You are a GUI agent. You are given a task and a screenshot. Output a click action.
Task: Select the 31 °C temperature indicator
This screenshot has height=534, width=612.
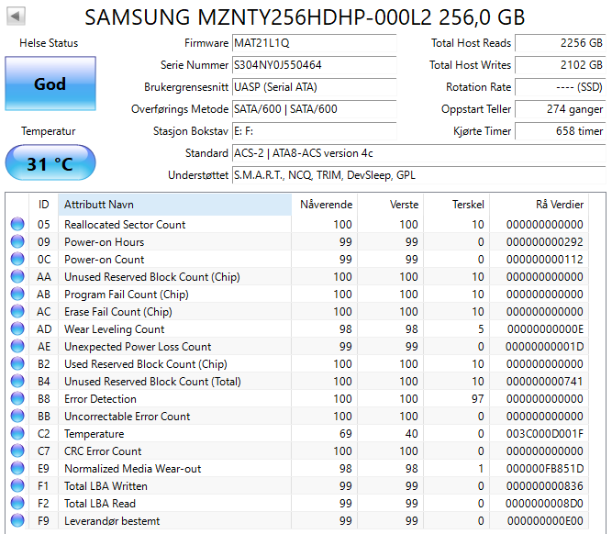coord(50,162)
